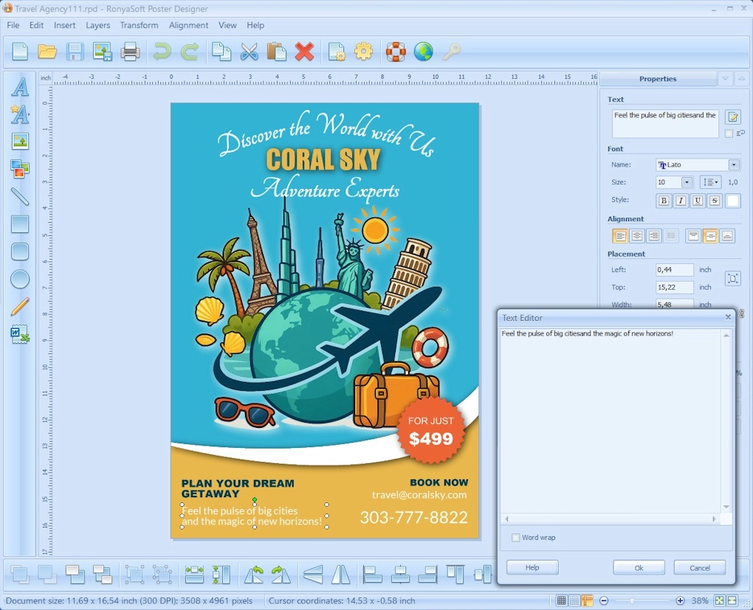
Task: Click the red Delete icon
Action: pos(304,52)
